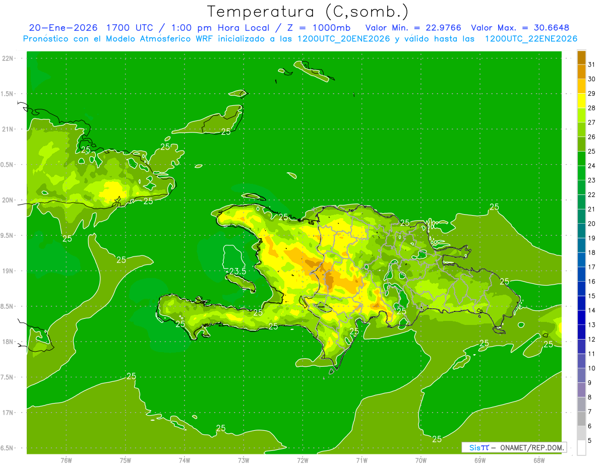The height and width of the screenshot is (467, 605).
Task: Click the title "Temperatura (C,somb.)"
Action: 308,11
